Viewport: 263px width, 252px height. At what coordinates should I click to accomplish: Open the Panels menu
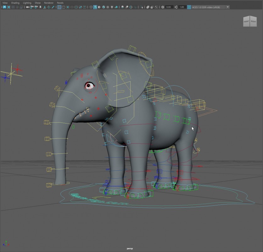point(60,3)
